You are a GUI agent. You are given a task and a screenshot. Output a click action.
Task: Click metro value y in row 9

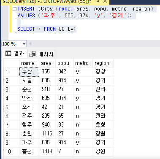pos(83,143)
